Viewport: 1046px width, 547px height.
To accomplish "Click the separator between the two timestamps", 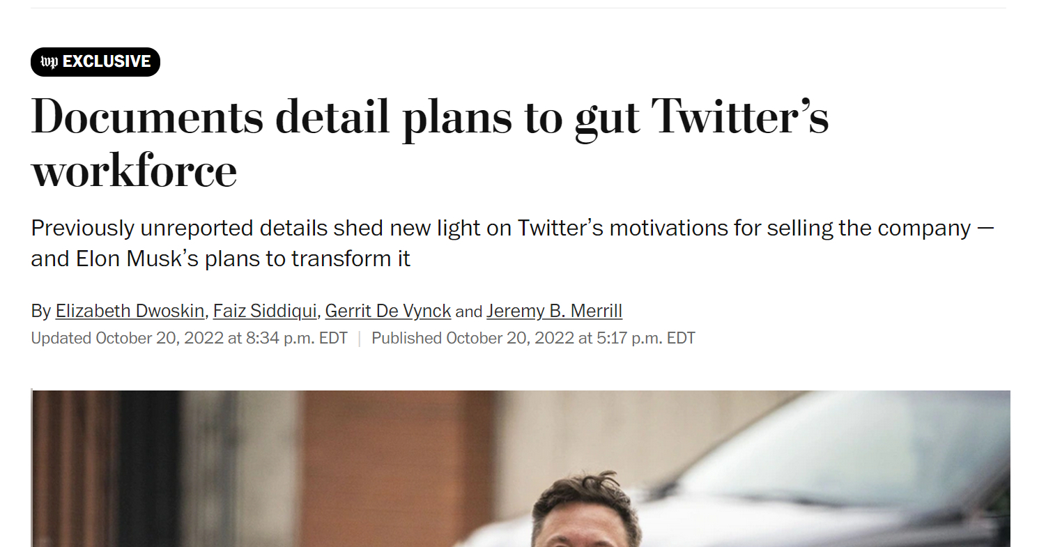I will pos(360,339).
